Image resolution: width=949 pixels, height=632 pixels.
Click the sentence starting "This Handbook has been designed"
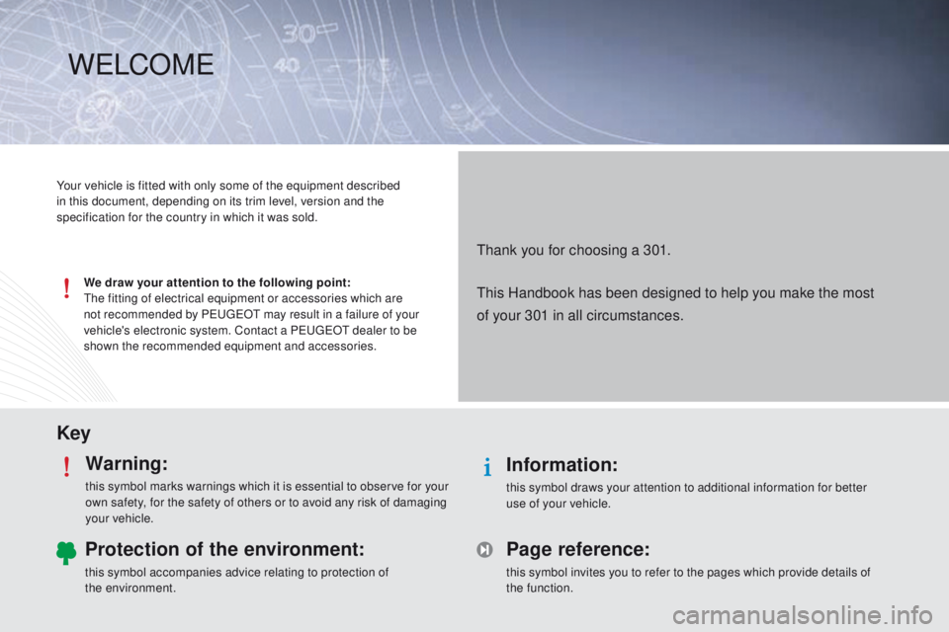pos(675,304)
